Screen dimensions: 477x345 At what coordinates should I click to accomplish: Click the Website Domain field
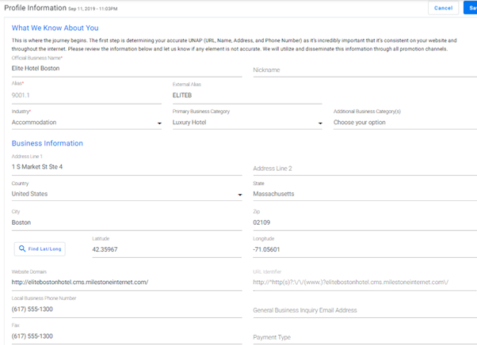[127, 282]
